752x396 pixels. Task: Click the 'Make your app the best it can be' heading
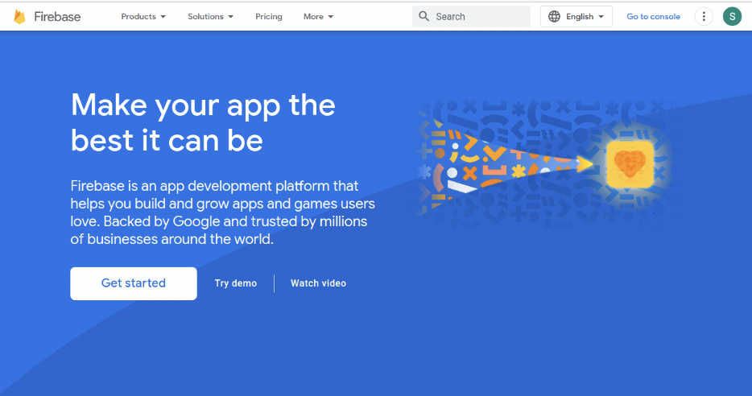tap(203, 122)
